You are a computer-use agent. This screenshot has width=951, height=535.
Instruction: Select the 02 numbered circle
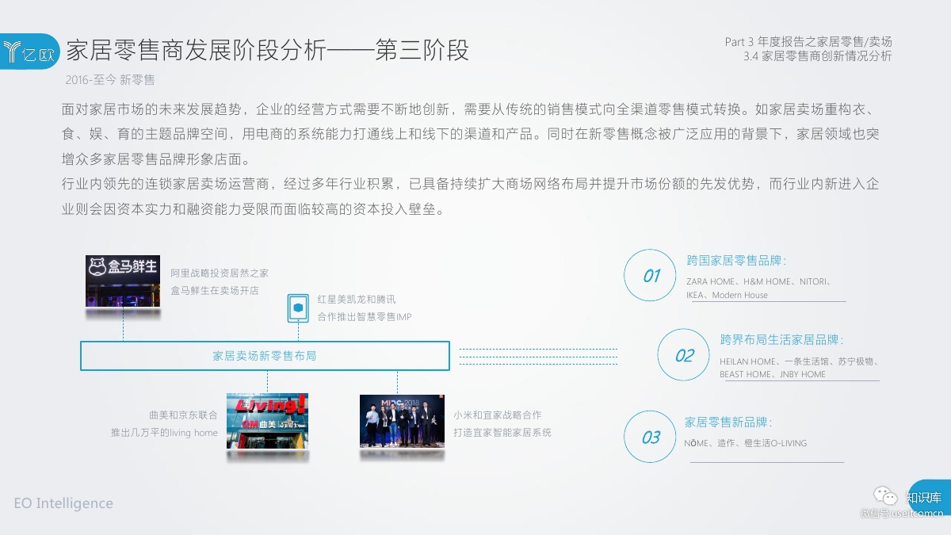coord(683,355)
